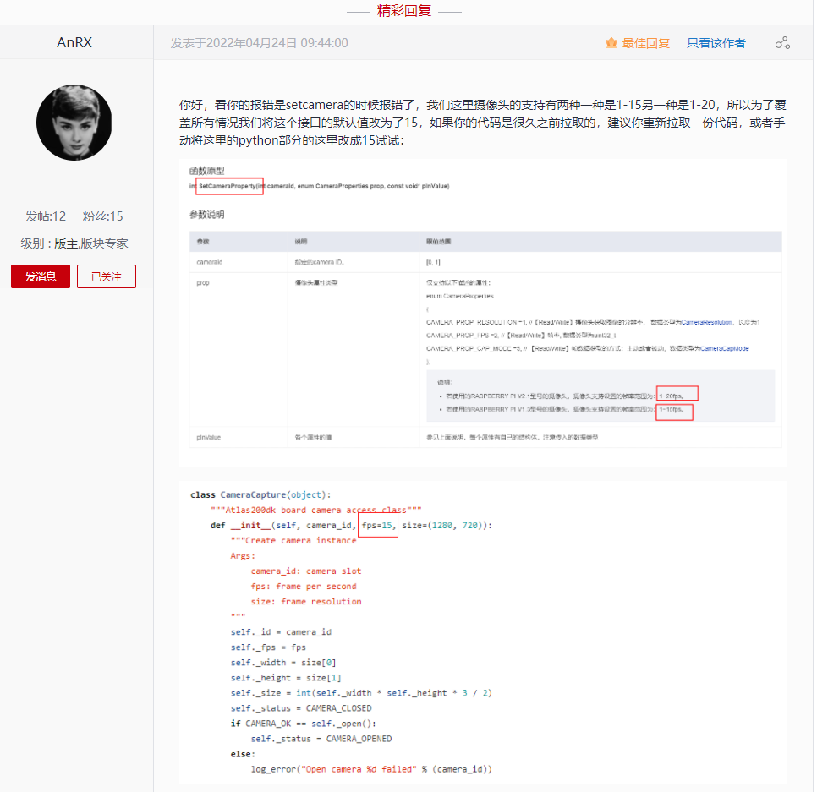The image size is (817, 792).
Task: Click 参数说明 heading in documentation image
Action: pos(207,215)
